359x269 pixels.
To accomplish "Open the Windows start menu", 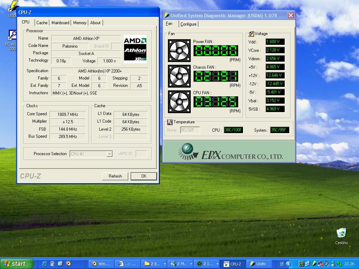I will tap(16, 264).
